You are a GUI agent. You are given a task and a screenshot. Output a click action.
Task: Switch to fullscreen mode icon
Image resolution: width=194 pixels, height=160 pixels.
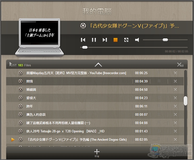[126, 40]
